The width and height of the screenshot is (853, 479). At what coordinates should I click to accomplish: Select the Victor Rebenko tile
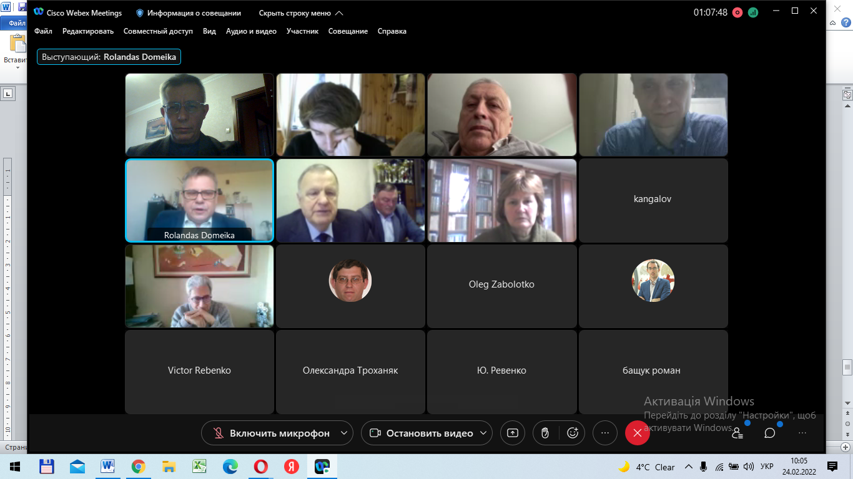pyautogui.click(x=199, y=371)
